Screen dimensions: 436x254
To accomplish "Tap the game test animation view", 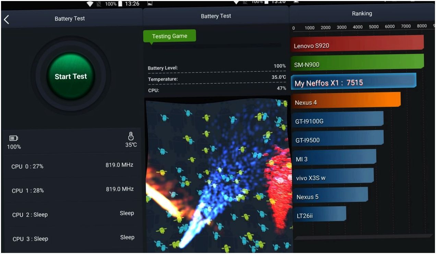I will coord(218,175).
